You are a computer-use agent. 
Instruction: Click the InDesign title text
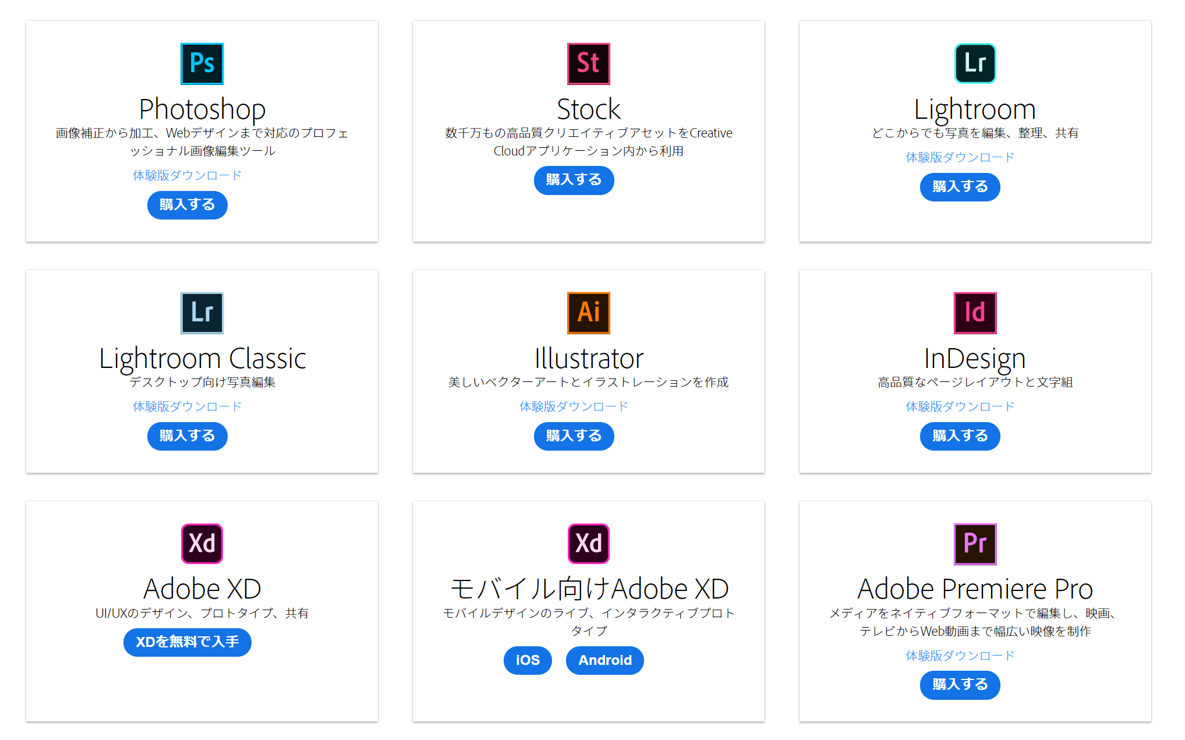click(x=975, y=359)
